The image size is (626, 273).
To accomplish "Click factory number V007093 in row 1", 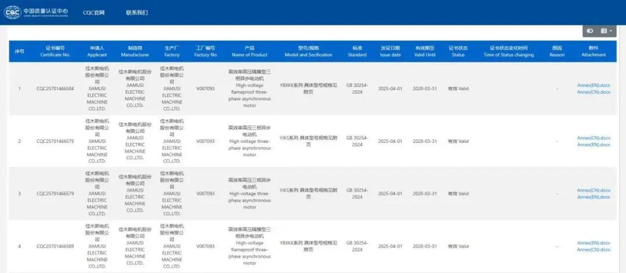I will tap(206, 88).
